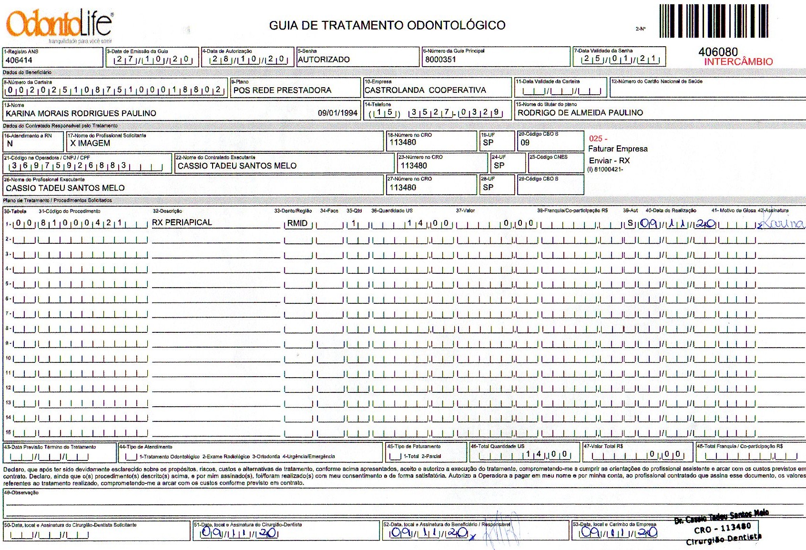Click the 'Dados do Beneficiário' section heading
806x550 pixels.
point(27,72)
